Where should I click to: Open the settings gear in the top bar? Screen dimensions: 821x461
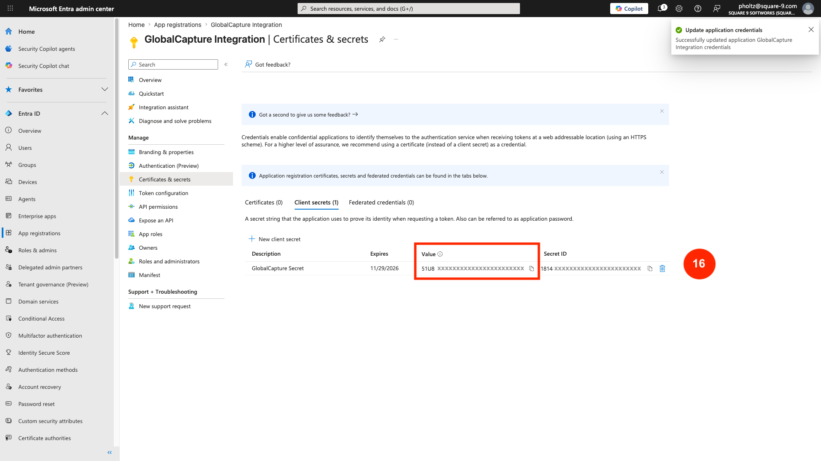679,9
